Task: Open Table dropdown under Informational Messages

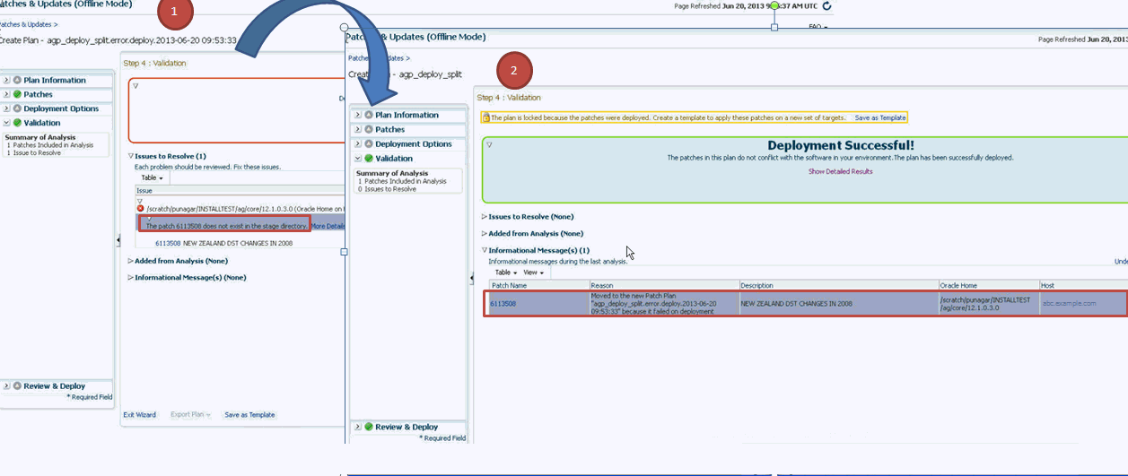Action: click(x=506, y=273)
